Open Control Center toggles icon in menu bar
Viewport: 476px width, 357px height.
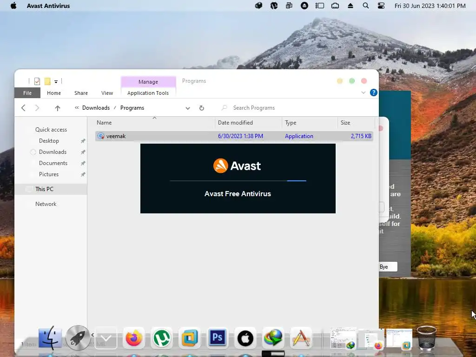coord(381,6)
